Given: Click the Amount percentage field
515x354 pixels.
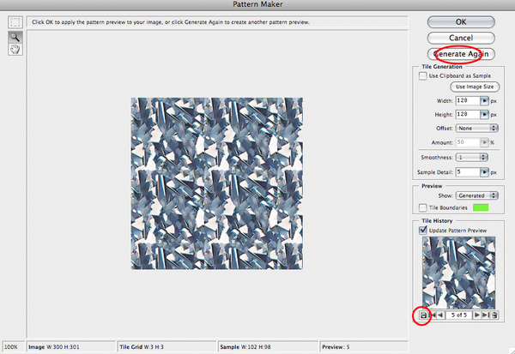Looking at the screenshot, I should click(468, 142).
